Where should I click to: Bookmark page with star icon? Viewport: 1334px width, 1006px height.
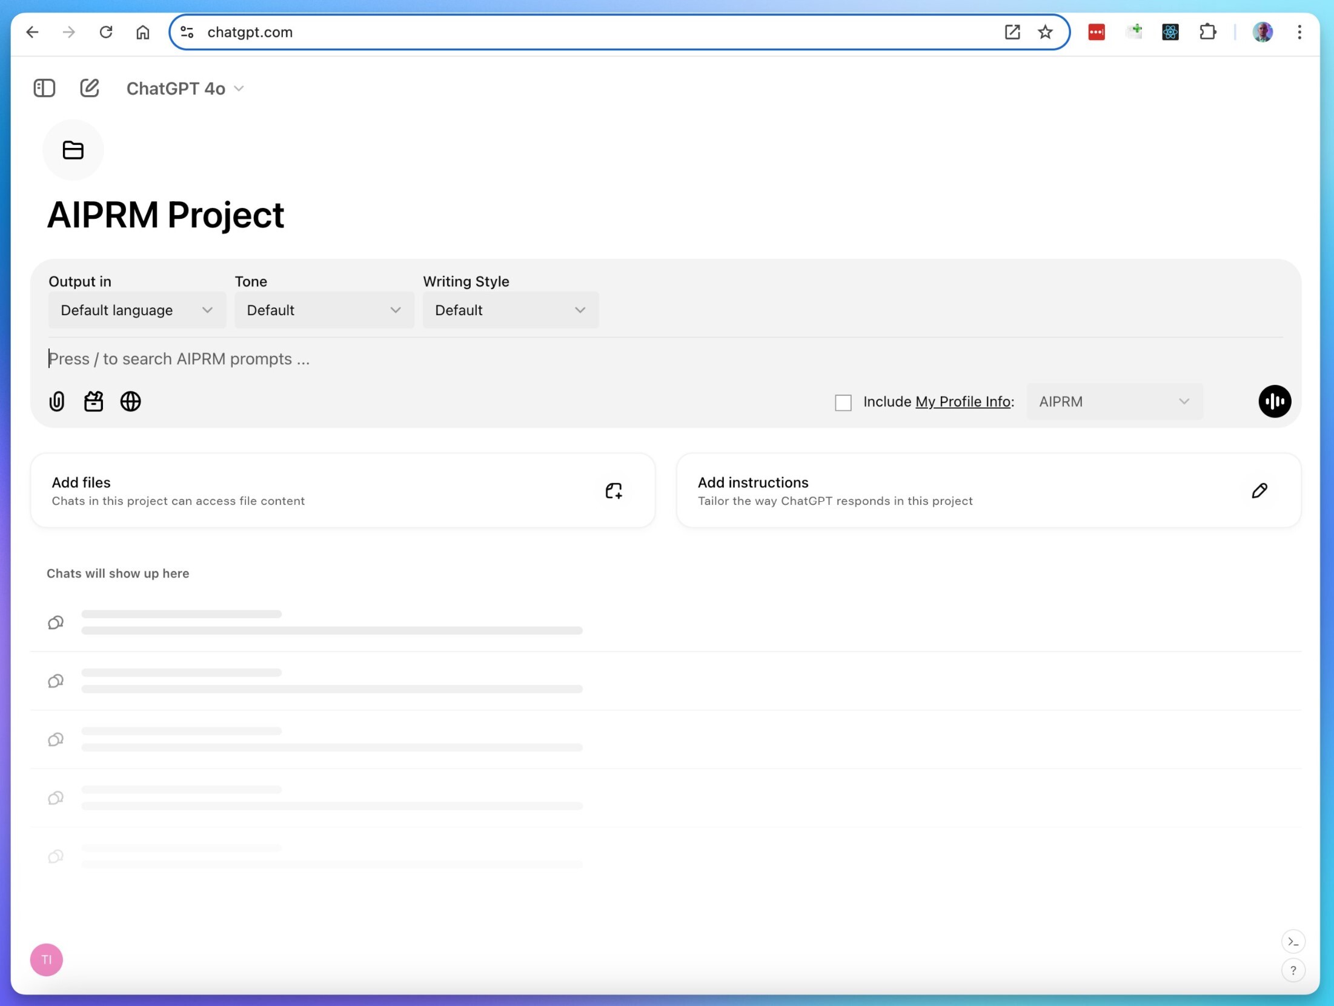point(1045,32)
